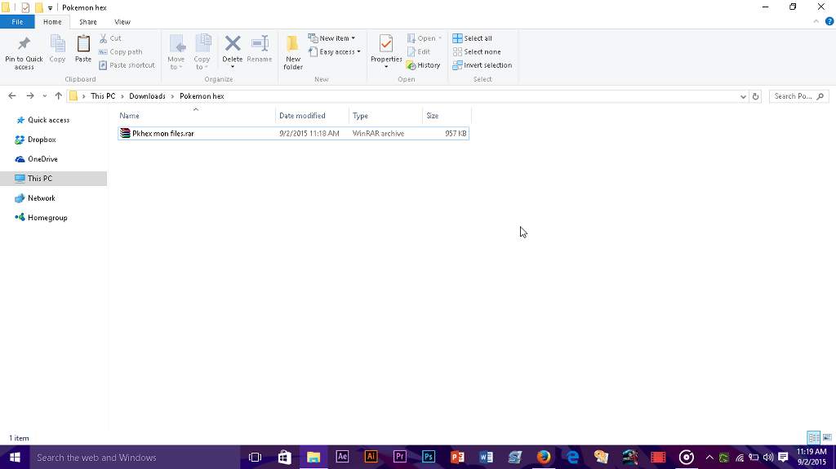The height and width of the screenshot is (469, 836).
Task: Click This PC in the address bar
Action: (103, 96)
